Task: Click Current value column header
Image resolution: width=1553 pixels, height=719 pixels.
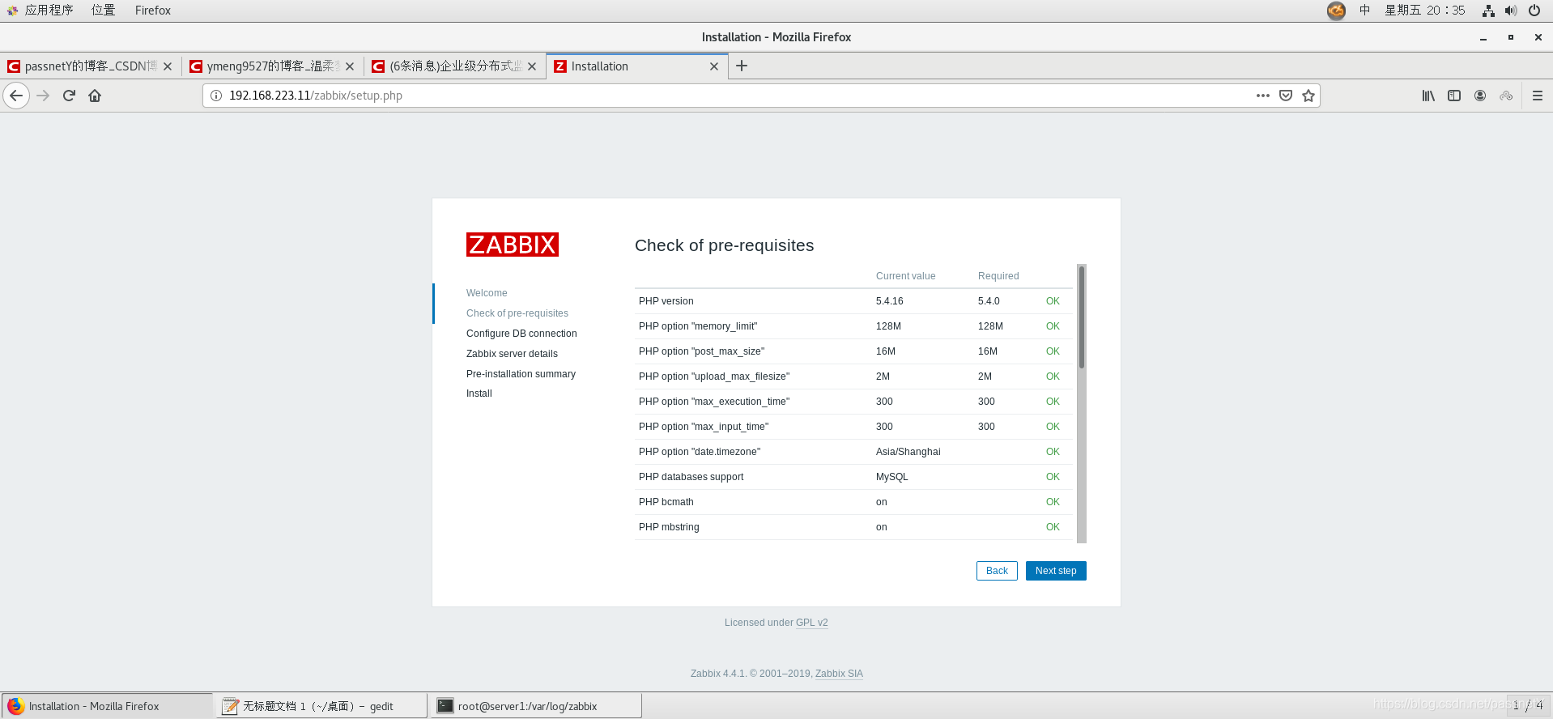Action: click(905, 276)
